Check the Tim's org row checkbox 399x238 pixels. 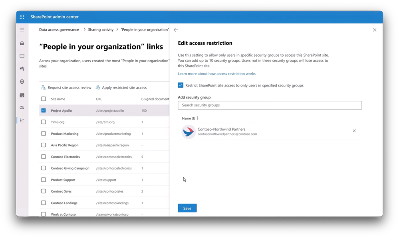[x=44, y=122]
